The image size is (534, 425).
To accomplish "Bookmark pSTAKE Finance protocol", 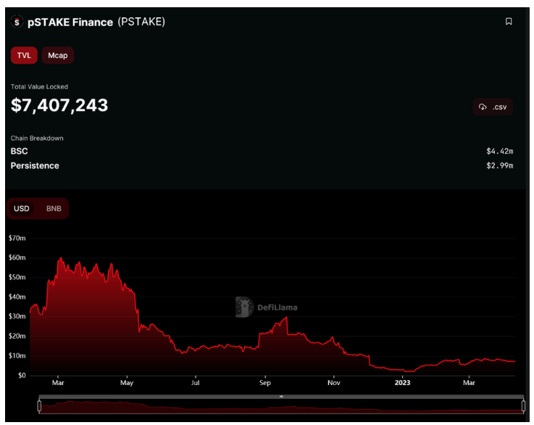I will click(509, 22).
